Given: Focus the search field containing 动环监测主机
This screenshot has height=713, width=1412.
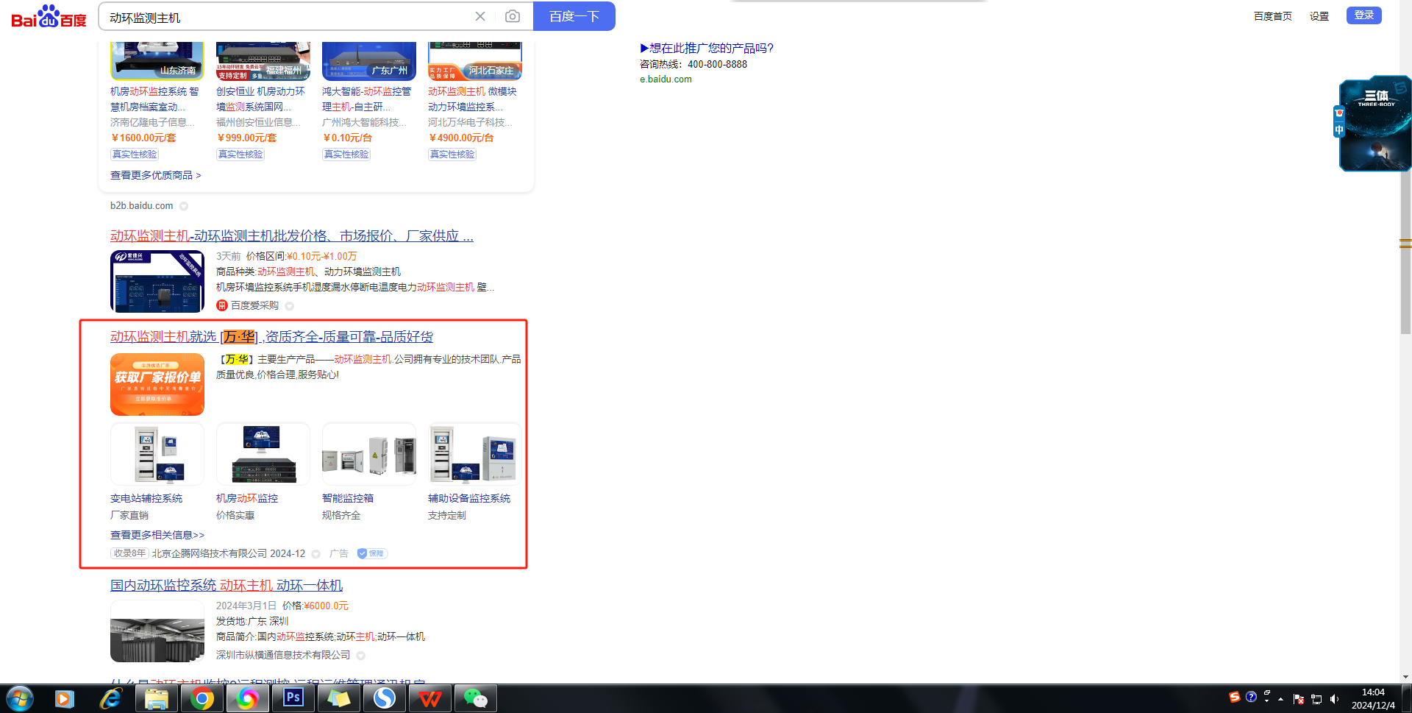Looking at the screenshot, I should [x=287, y=17].
